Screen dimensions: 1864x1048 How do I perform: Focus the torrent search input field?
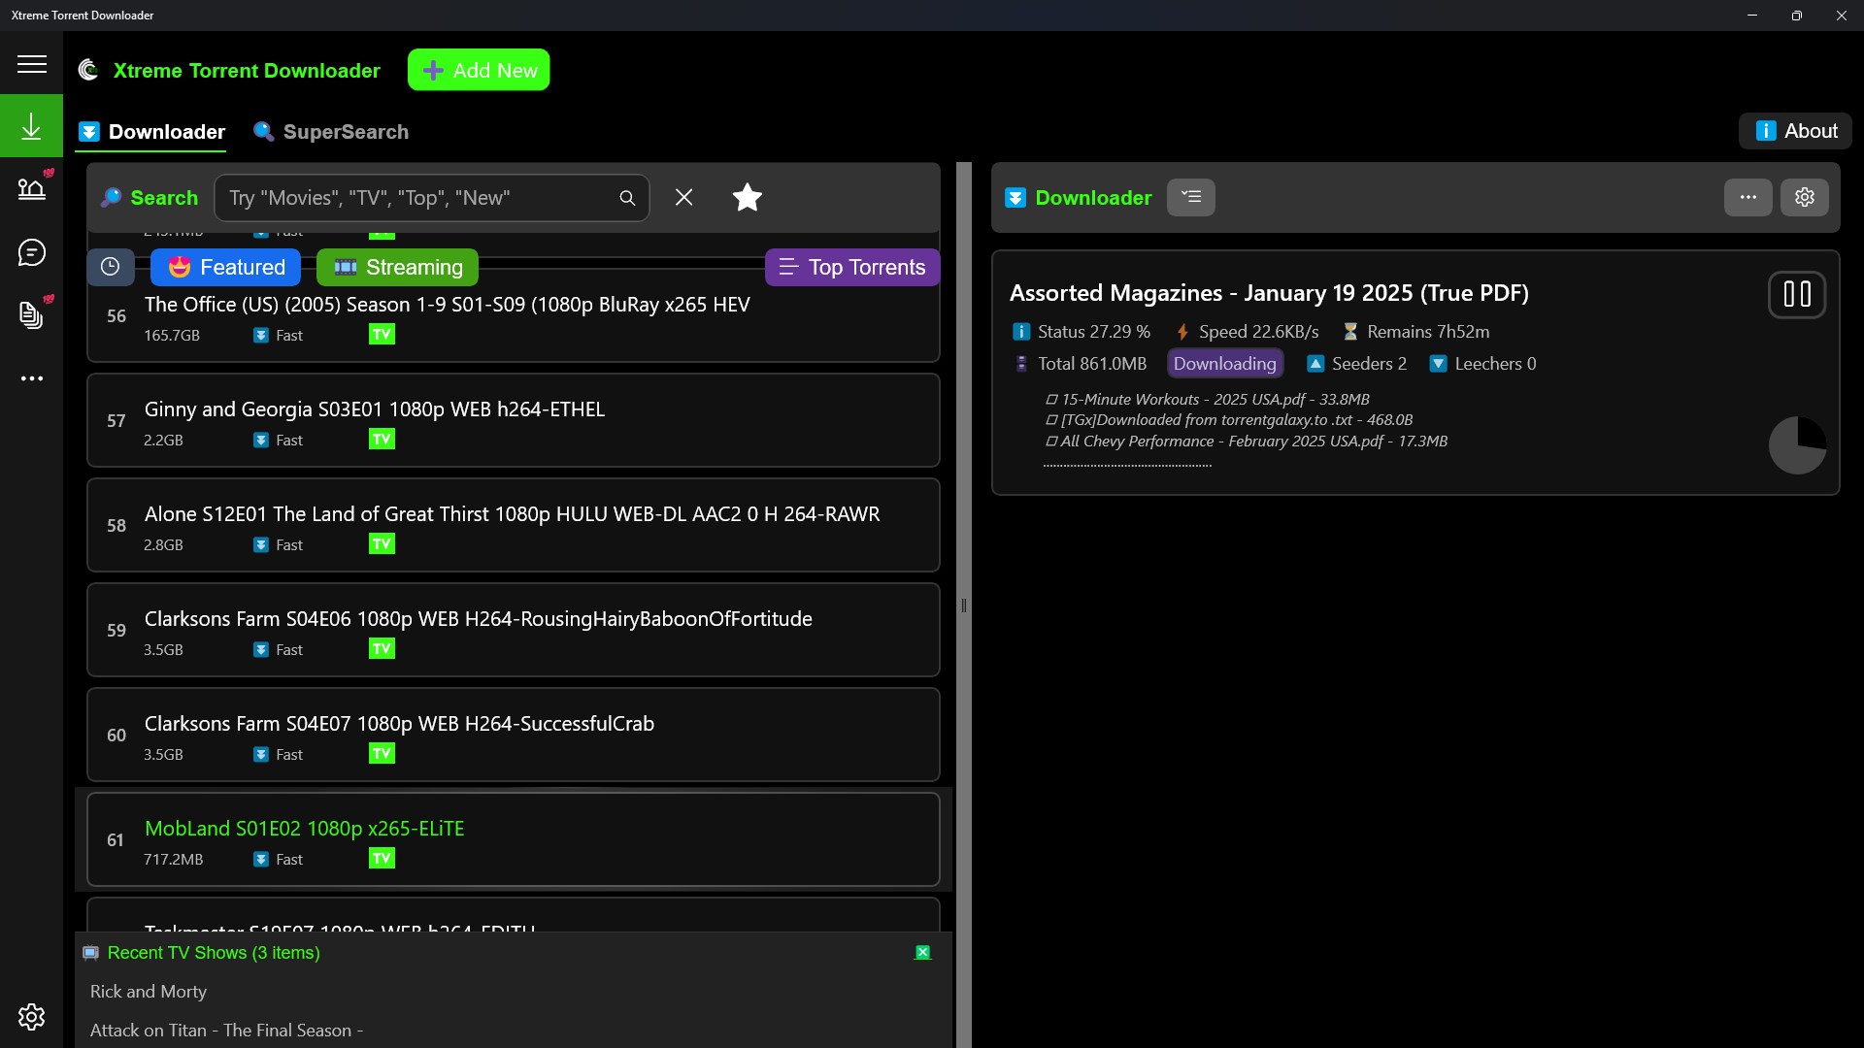pyautogui.click(x=432, y=198)
